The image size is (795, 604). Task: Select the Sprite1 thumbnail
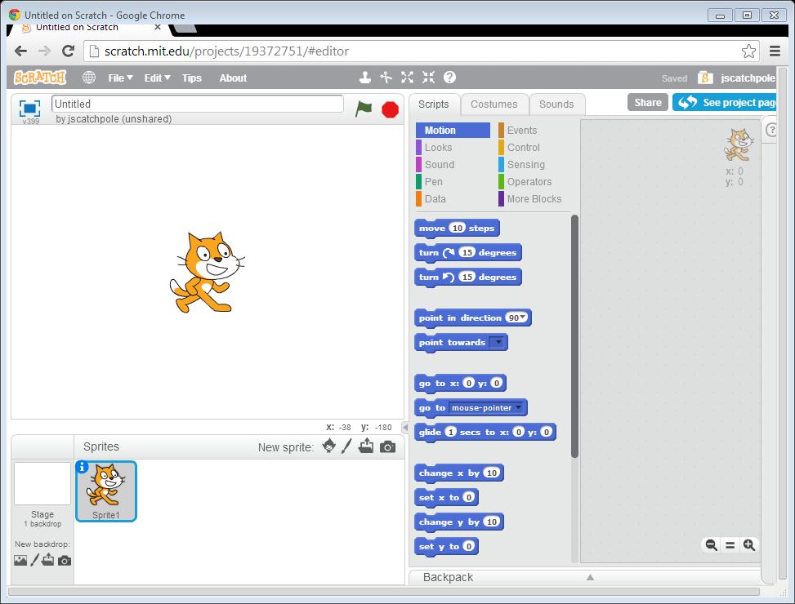pyautogui.click(x=106, y=491)
